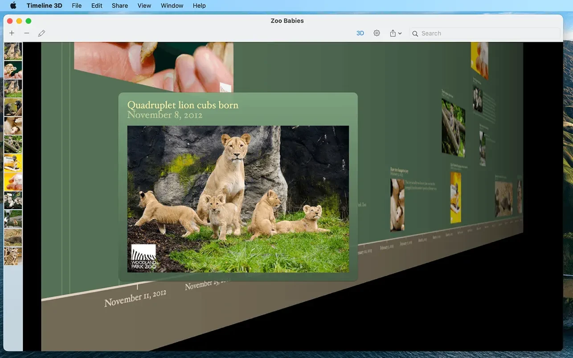Open the Timeline 3D application menu
573x358 pixels.
(x=44, y=6)
